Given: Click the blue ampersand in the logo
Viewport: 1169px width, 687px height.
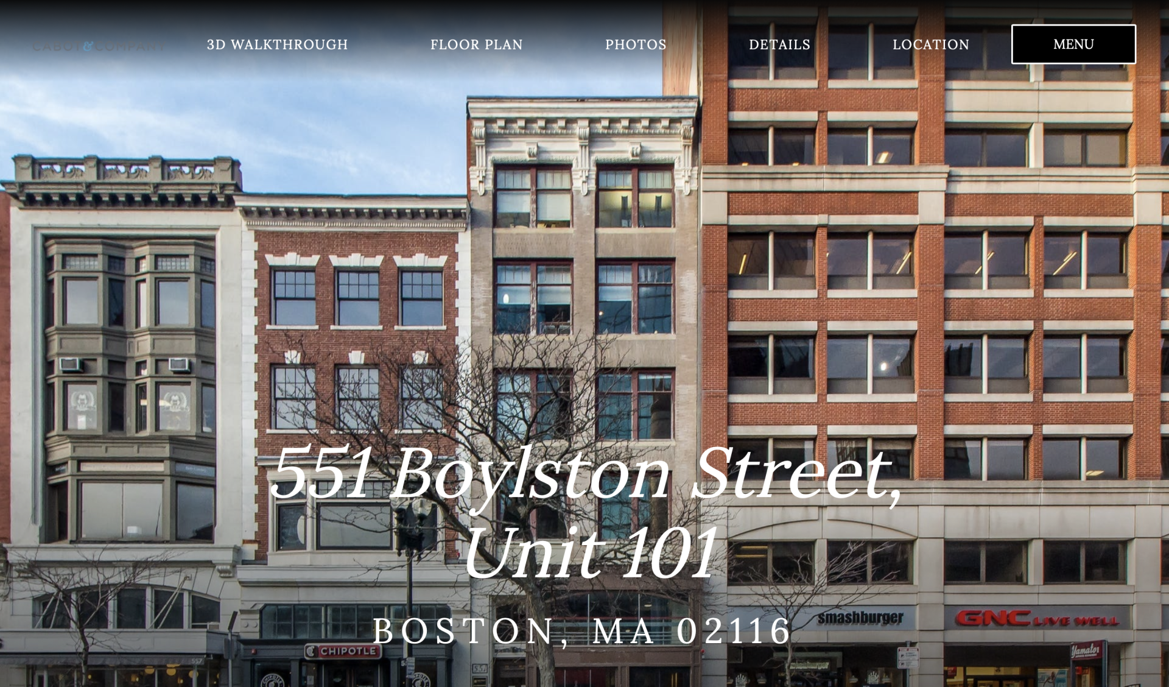Looking at the screenshot, I should tap(88, 46).
